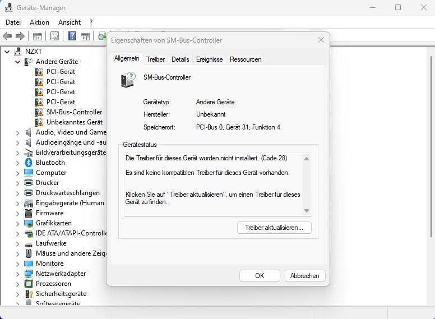Close the SM-Bus-Controller properties dialog
The image size is (435, 319).
click(321, 40)
